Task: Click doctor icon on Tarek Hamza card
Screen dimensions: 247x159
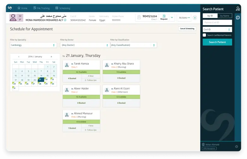Action: 67,65
